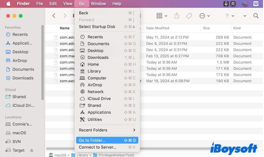
Task: Open the Window menu in menu bar
Action: tap(98, 4)
